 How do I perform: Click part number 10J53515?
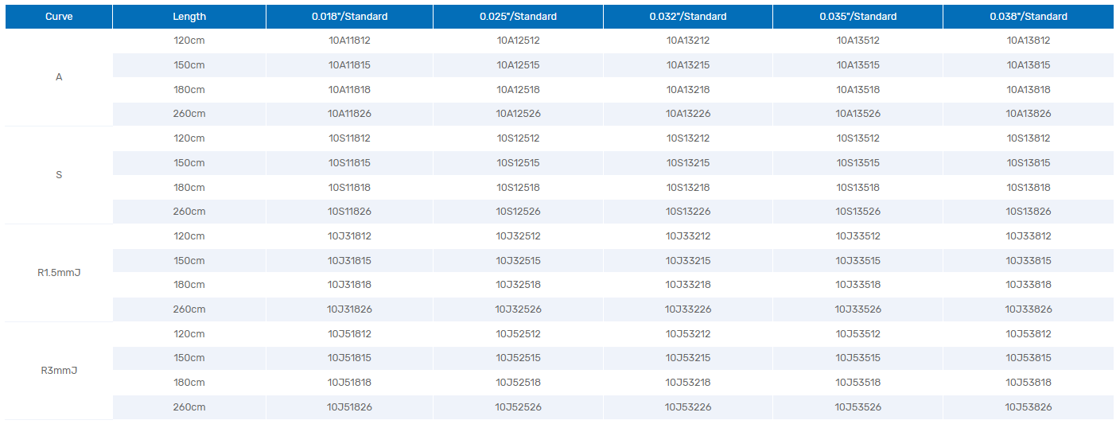click(857, 358)
